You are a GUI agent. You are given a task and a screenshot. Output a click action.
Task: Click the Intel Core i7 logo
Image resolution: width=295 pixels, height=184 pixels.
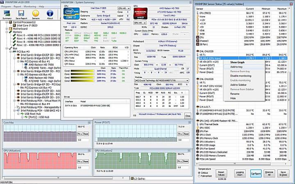pyautogui.click(x=71, y=13)
